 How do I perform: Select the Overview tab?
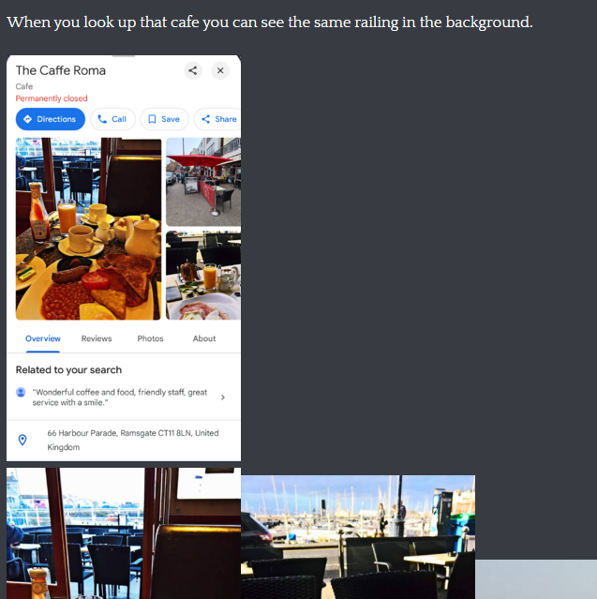[43, 338]
